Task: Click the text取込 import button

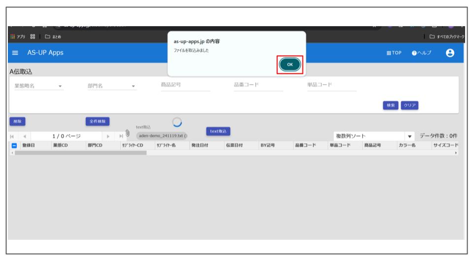Action: pyautogui.click(x=218, y=131)
